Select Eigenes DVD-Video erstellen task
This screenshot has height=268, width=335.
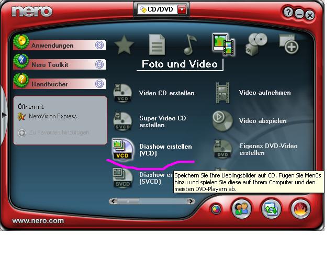269,149
